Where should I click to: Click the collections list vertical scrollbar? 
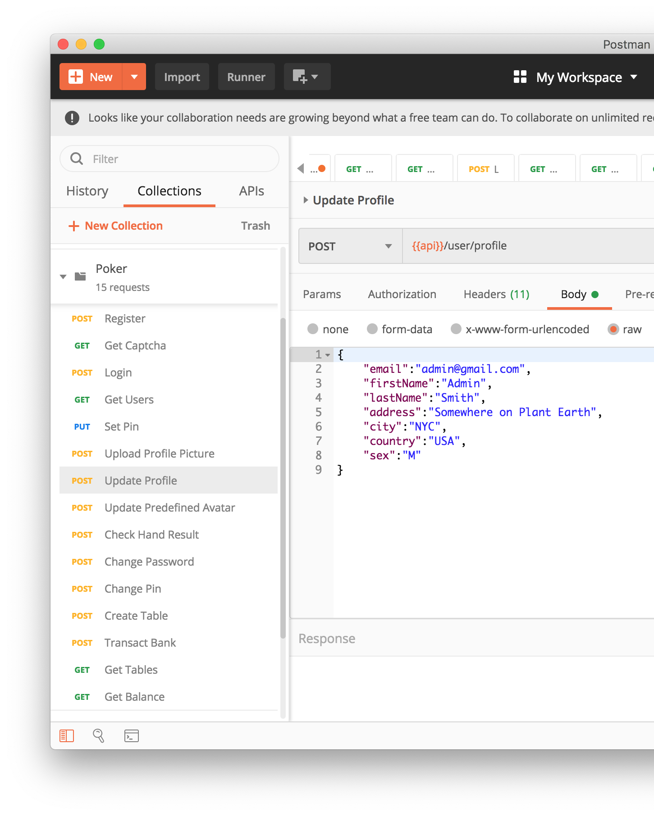coord(283,477)
